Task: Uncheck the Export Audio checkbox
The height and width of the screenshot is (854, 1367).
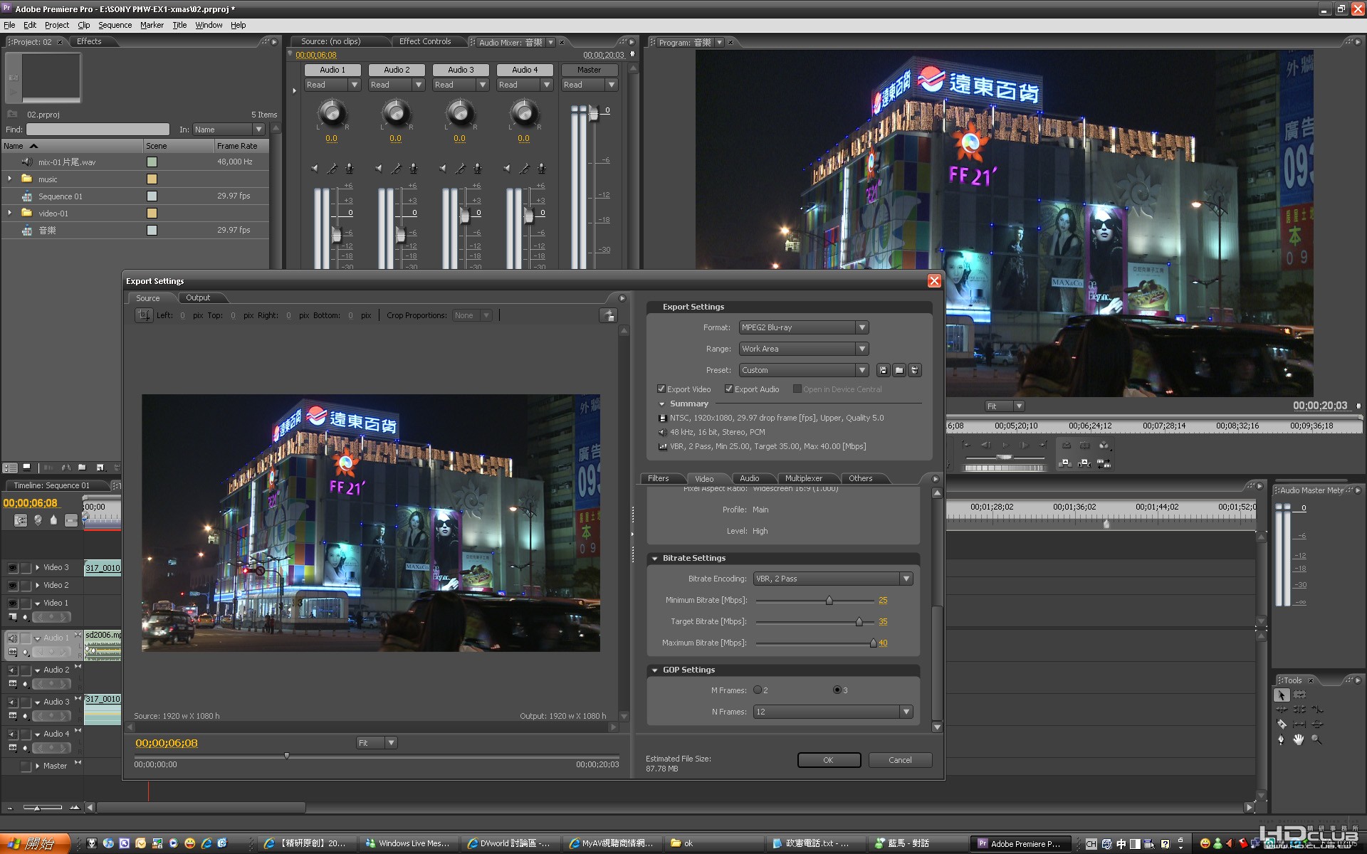Action: click(729, 389)
